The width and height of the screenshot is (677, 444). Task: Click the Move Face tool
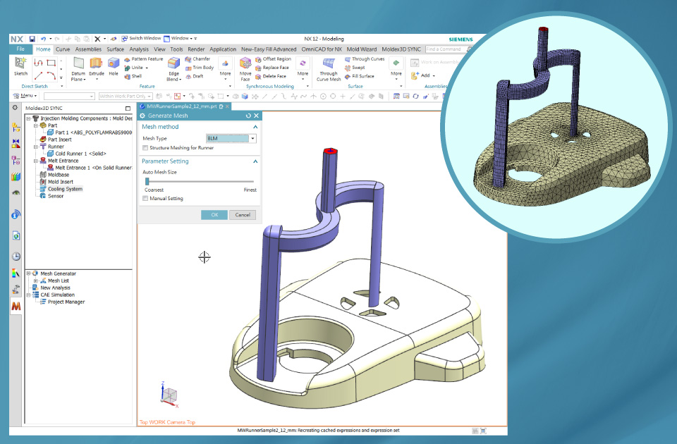click(x=245, y=68)
